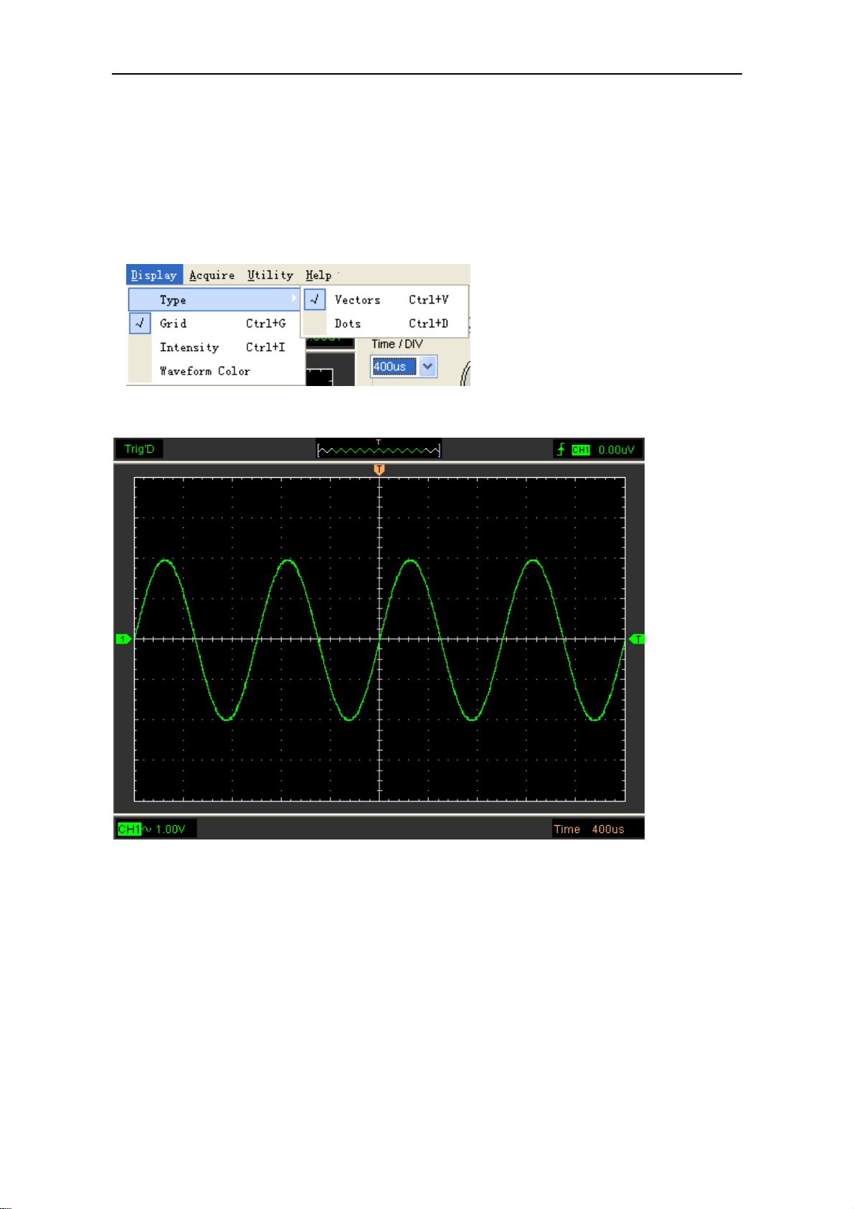Image resolution: width=854 pixels, height=1209 pixels.
Task: Click the rising edge trigger icon
Action: point(561,449)
